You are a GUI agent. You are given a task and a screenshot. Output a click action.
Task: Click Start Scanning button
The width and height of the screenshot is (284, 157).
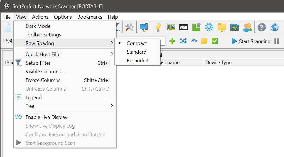coord(251,41)
